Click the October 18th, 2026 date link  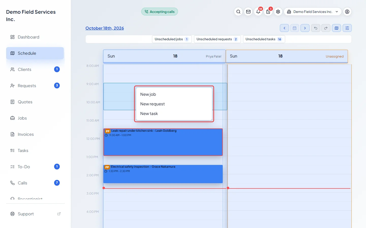(105, 28)
